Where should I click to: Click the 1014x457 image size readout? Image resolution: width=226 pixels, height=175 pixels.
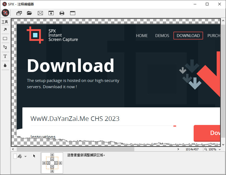(x=192, y=149)
